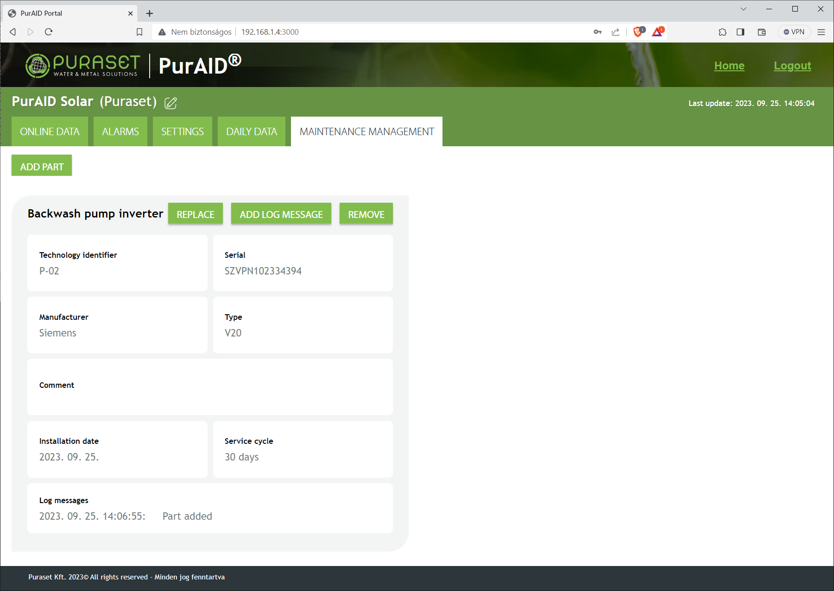Open the extensions puzzle icon
The height and width of the screenshot is (591, 834).
tap(722, 32)
